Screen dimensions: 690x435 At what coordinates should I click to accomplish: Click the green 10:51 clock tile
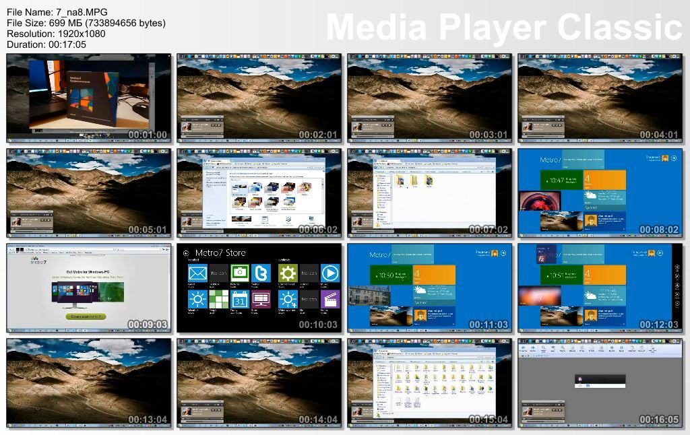pyautogui.click(x=561, y=275)
